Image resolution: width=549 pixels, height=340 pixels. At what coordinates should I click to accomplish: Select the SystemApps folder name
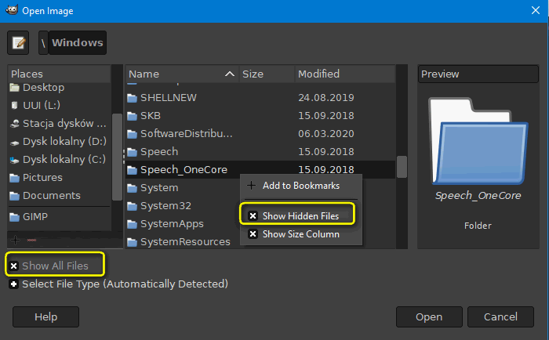click(172, 224)
